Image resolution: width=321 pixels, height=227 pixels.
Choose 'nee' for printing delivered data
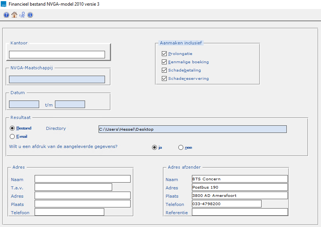coord(181,148)
